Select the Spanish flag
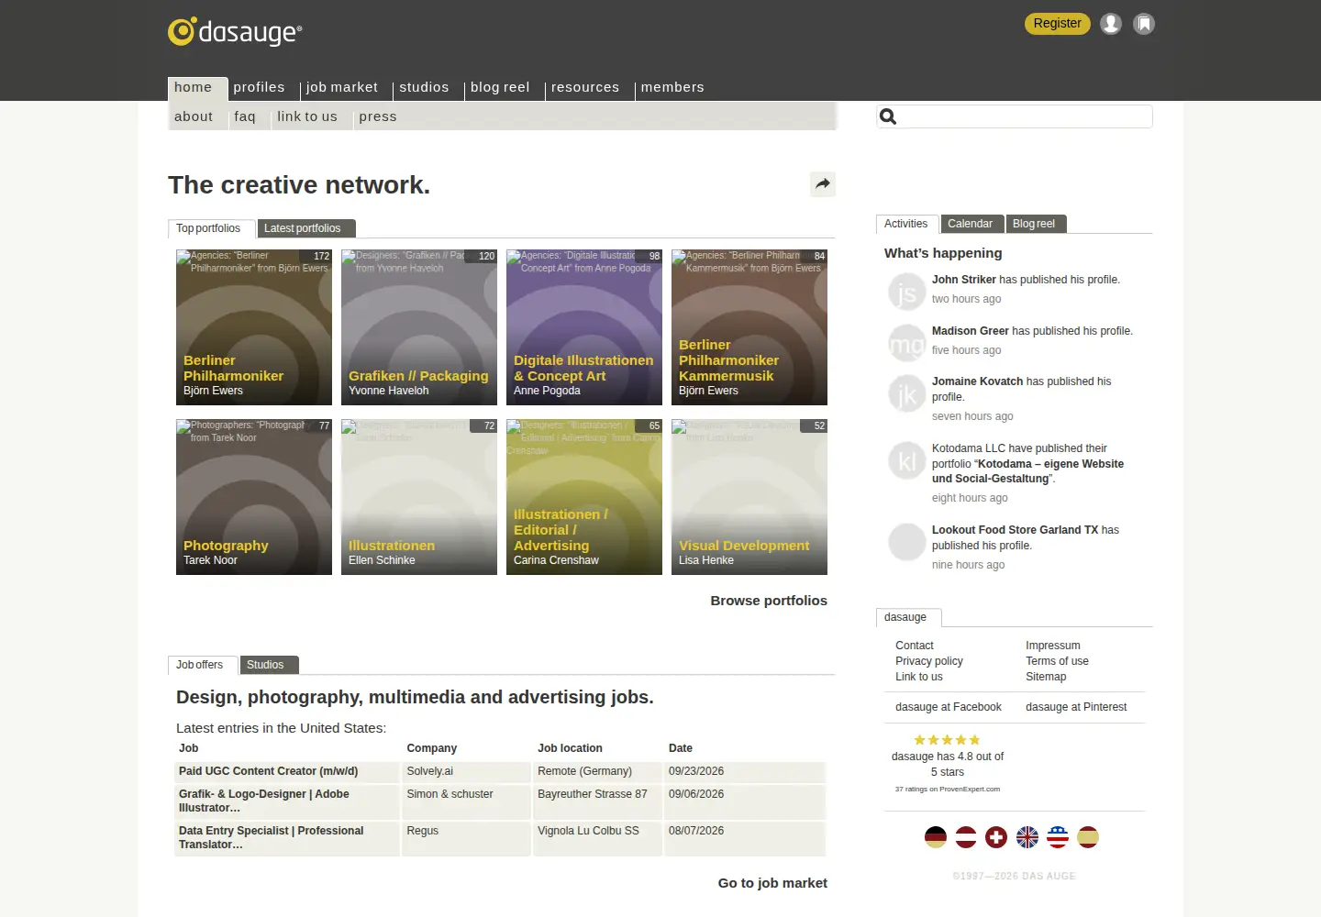The width and height of the screenshot is (1321, 917). 1088,837
